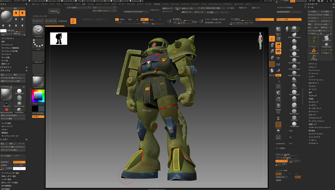335x190 pixels.
Task: Select the PolyMesh3D star tool
Action: point(326,45)
